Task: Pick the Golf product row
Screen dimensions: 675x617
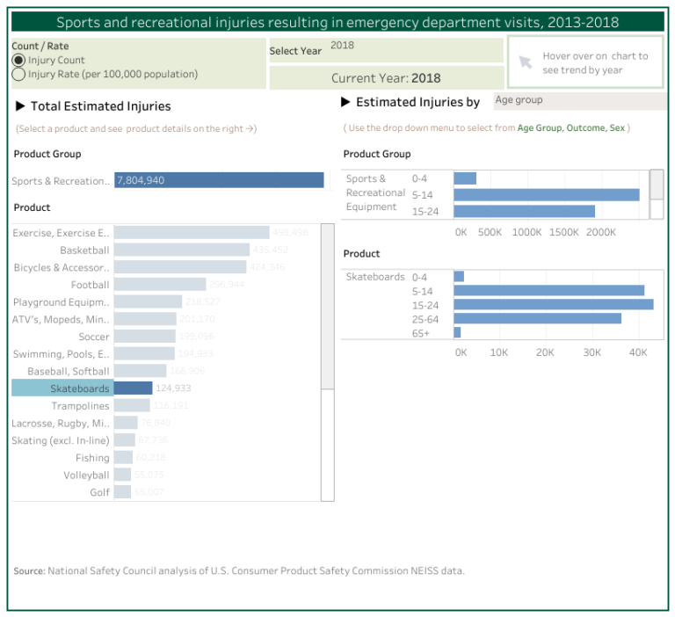Action: click(99, 492)
